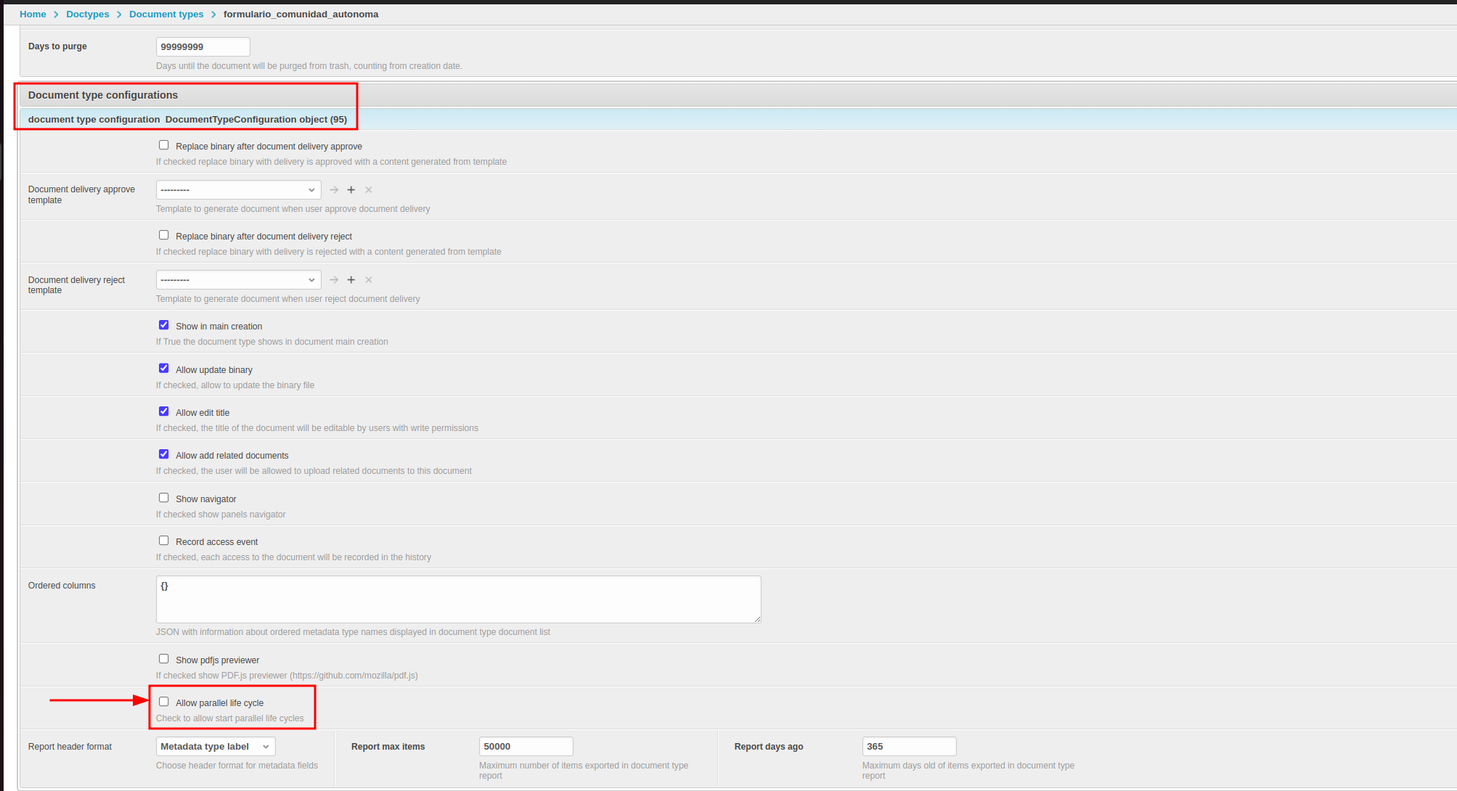The image size is (1457, 791).
Task: Click add icon for delivery reject template
Action: (x=351, y=280)
